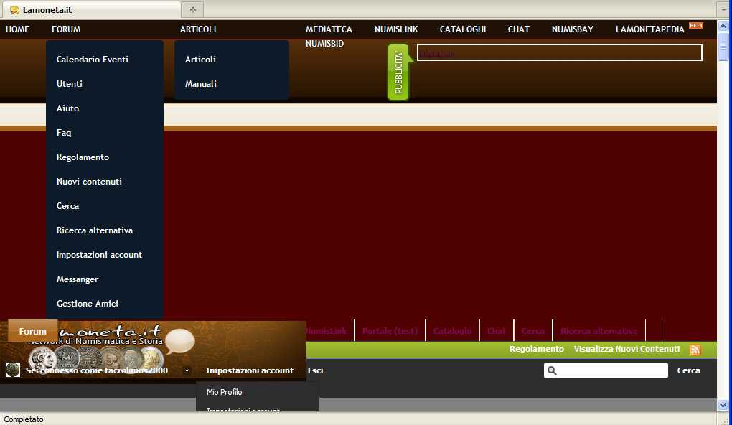Focus the forum search input field
The image size is (732, 425).
click(606, 371)
